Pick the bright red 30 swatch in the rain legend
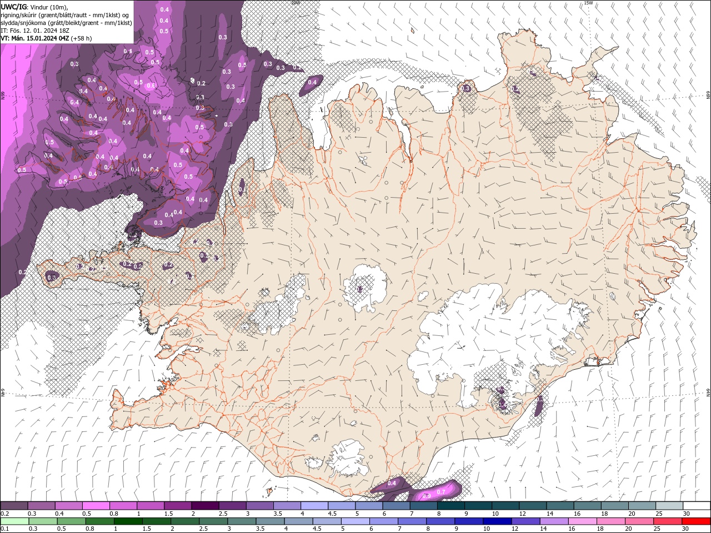 [696, 521]
